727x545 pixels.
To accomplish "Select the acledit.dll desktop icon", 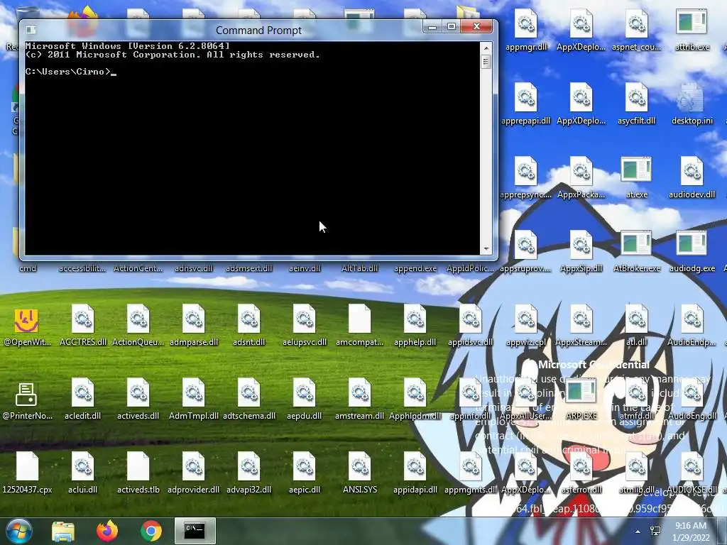I will [x=83, y=399].
